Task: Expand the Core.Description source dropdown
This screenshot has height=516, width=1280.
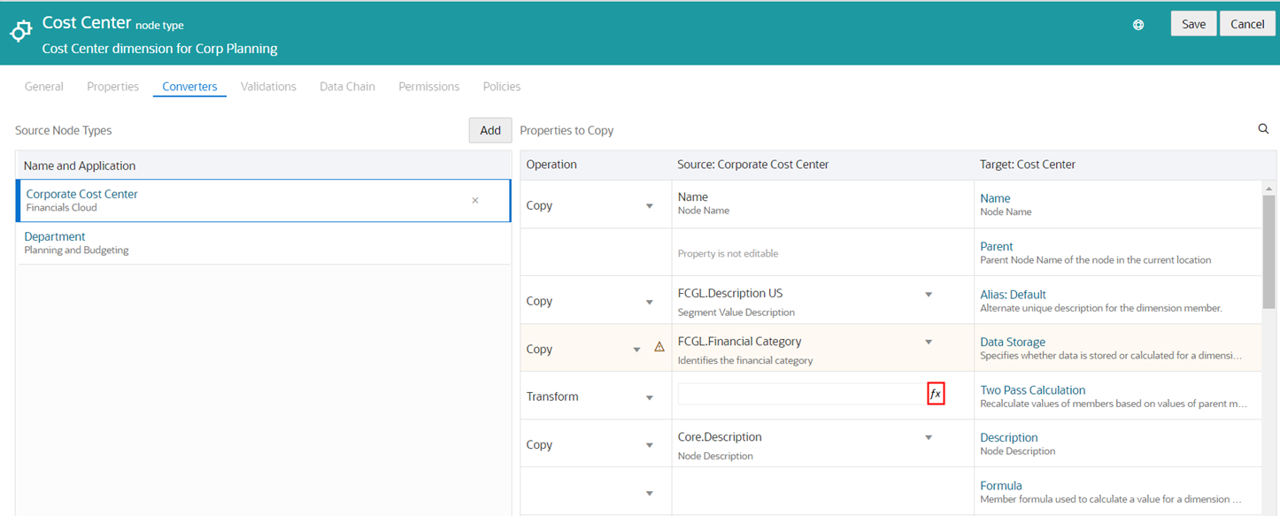Action: pyautogui.click(x=929, y=437)
